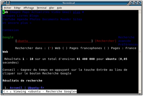
Task: Open the Ubuntu-fr search result link
Action: point(36,88)
